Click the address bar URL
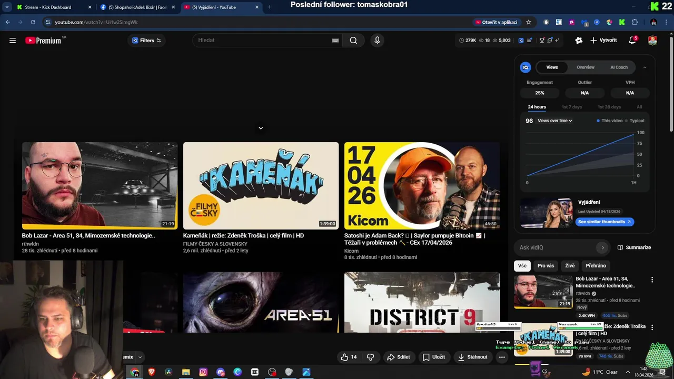The image size is (674, 379). coord(96,22)
